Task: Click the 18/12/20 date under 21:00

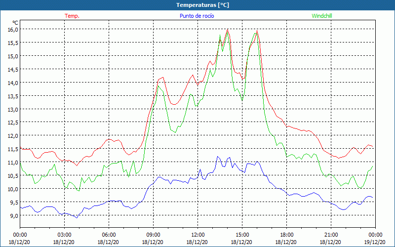Action: pyautogui.click(x=330, y=242)
